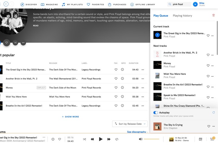Open the See discography link
This screenshot has height=145, width=218.
pos(137,132)
